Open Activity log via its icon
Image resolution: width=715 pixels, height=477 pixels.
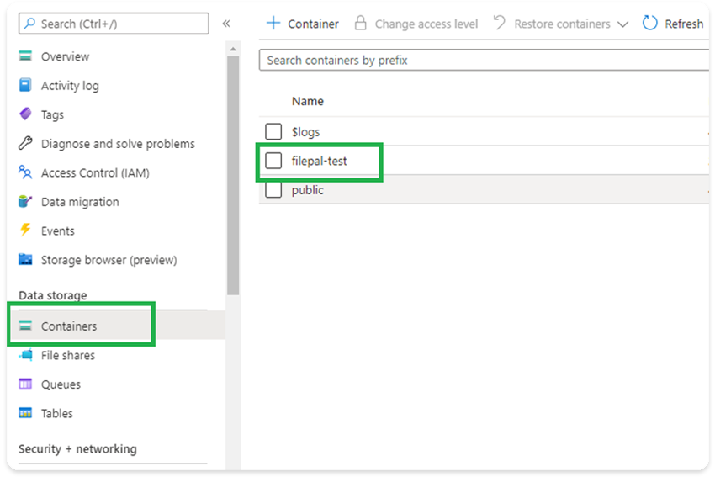(x=25, y=86)
